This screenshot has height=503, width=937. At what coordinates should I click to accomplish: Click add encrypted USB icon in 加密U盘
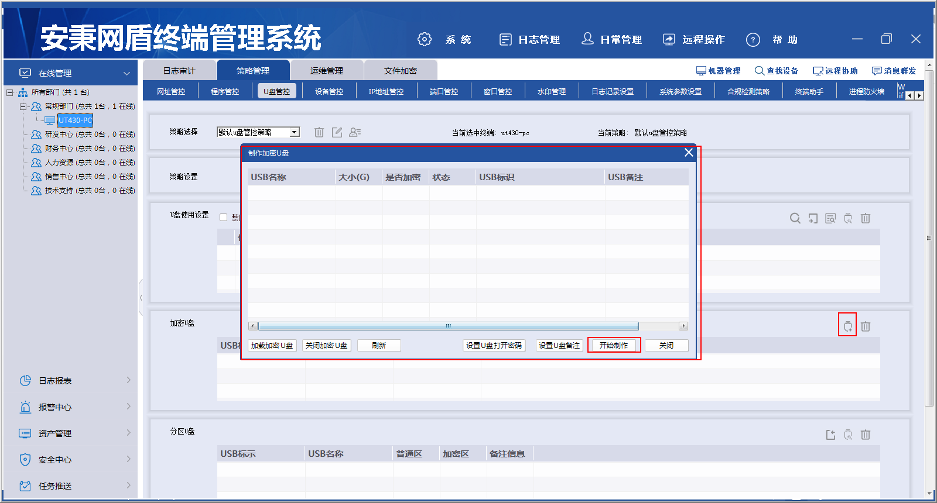coord(847,326)
